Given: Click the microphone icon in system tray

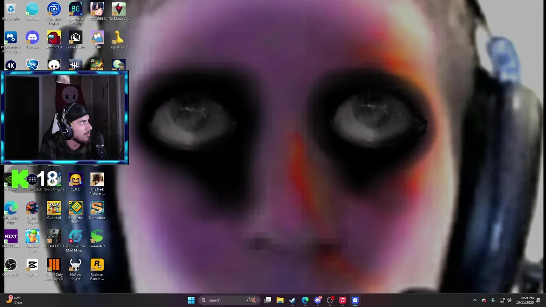Looking at the screenshot, I should [493, 300].
